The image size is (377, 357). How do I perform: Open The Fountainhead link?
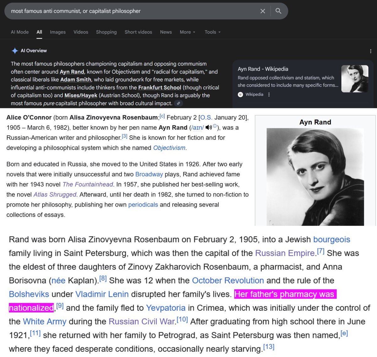tap(88, 184)
